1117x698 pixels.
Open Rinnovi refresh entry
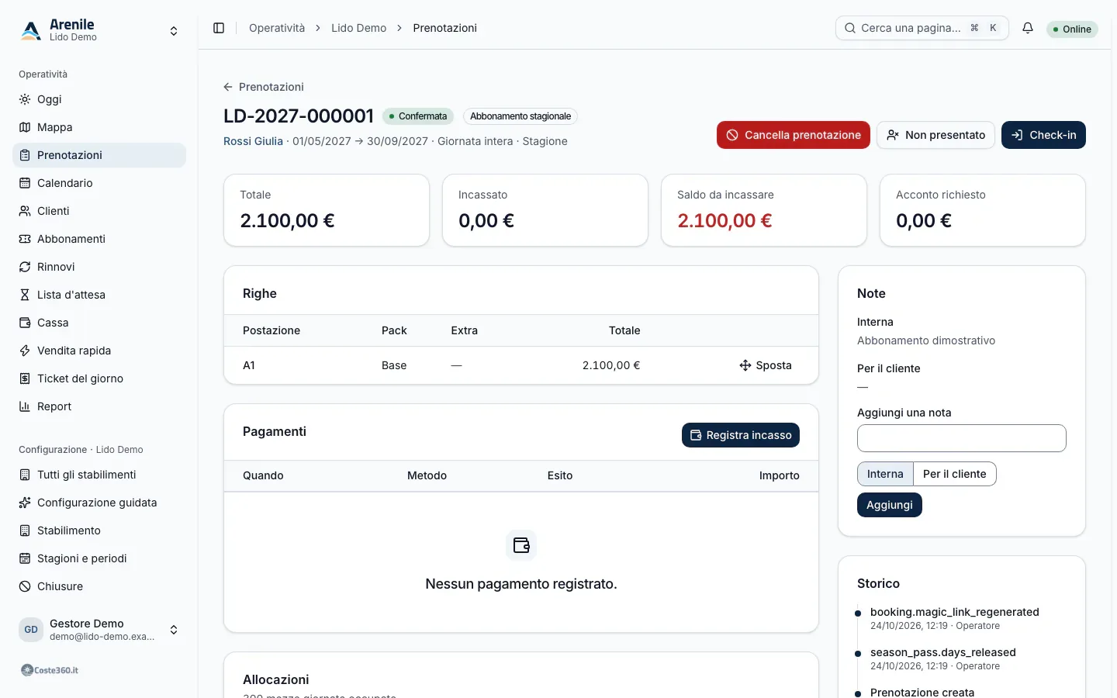click(99, 267)
